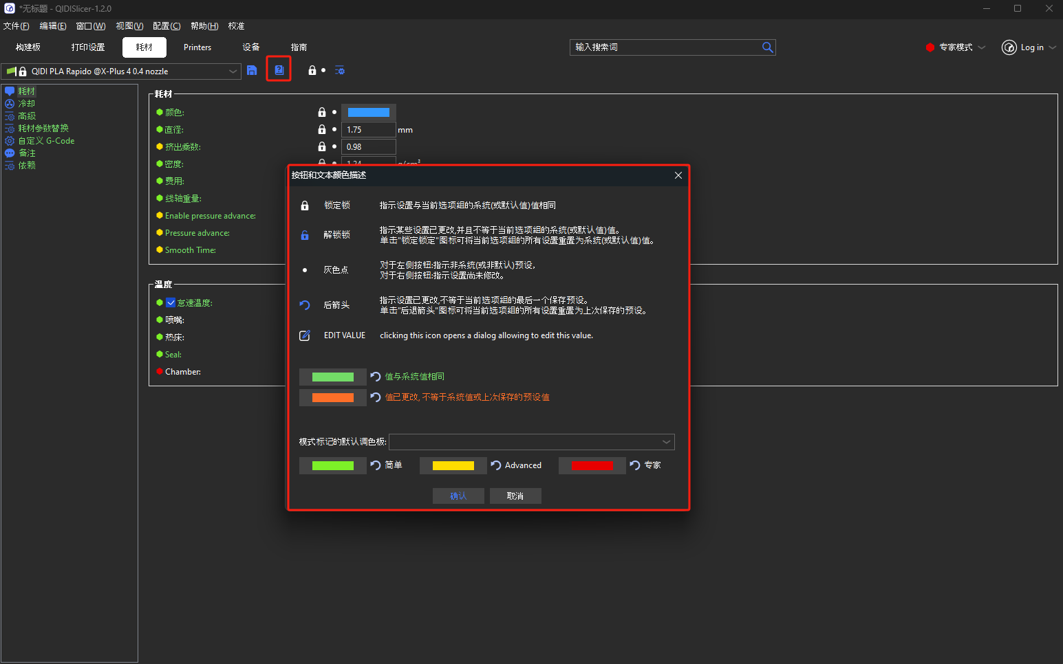Click the lock icon in 挤出乘数 row
The height and width of the screenshot is (664, 1063).
point(322,146)
